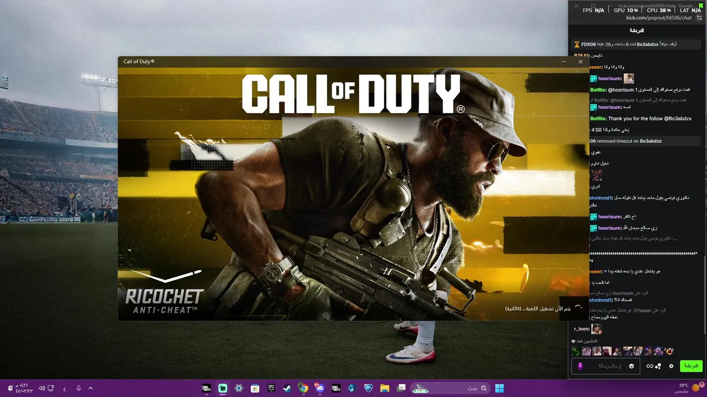Screen dimensions: 707x397
Task: Open Steam from the taskbar
Action: (287, 388)
